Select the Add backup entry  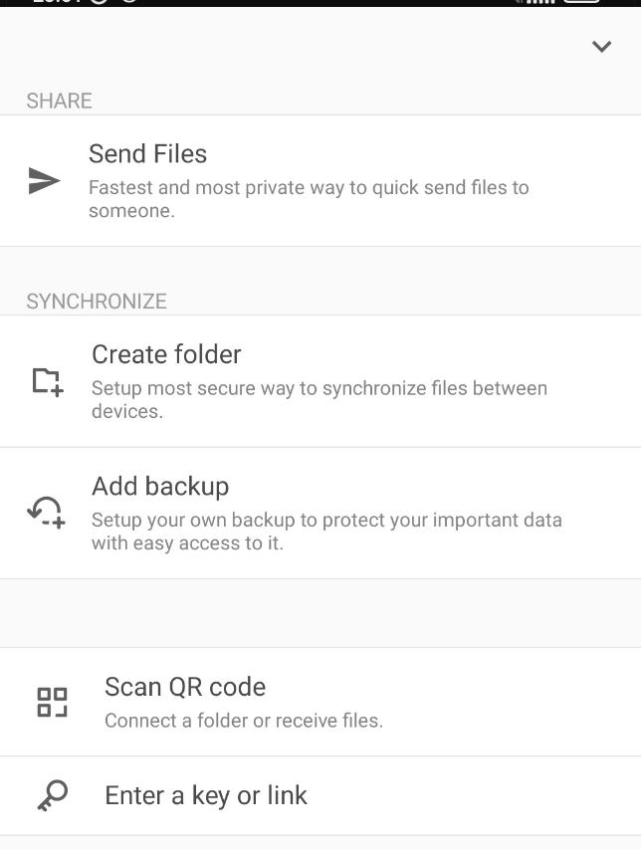tap(320, 513)
